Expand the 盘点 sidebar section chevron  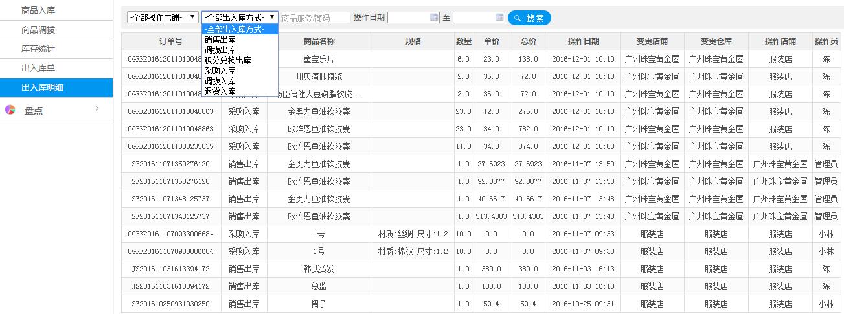click(97, 109)
